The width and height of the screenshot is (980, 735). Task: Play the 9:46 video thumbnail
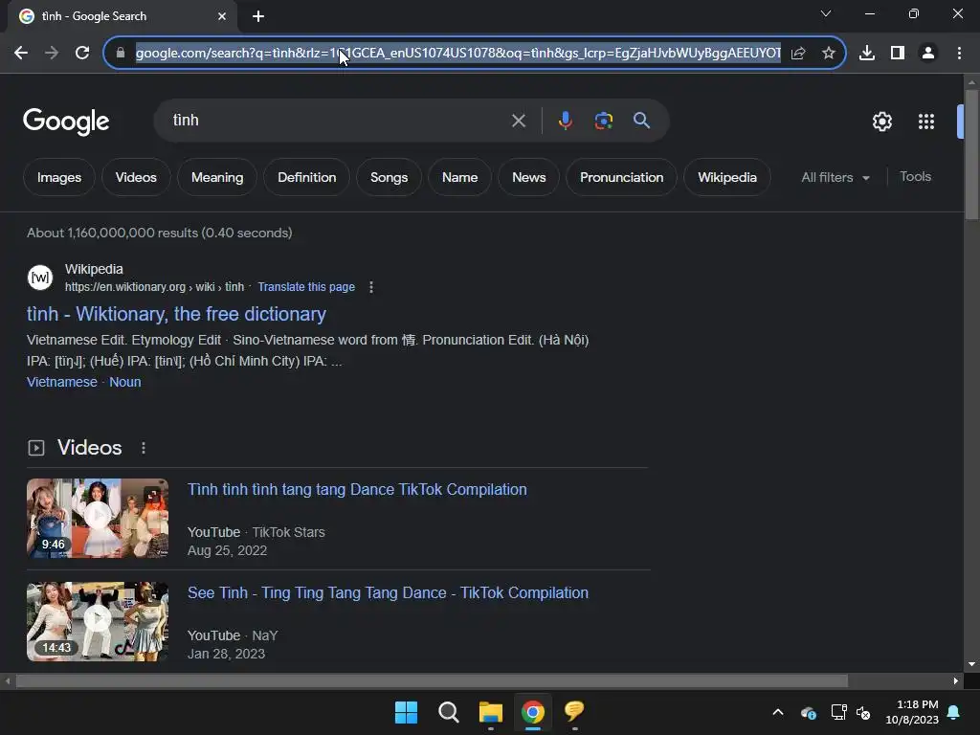click(98, 518)
